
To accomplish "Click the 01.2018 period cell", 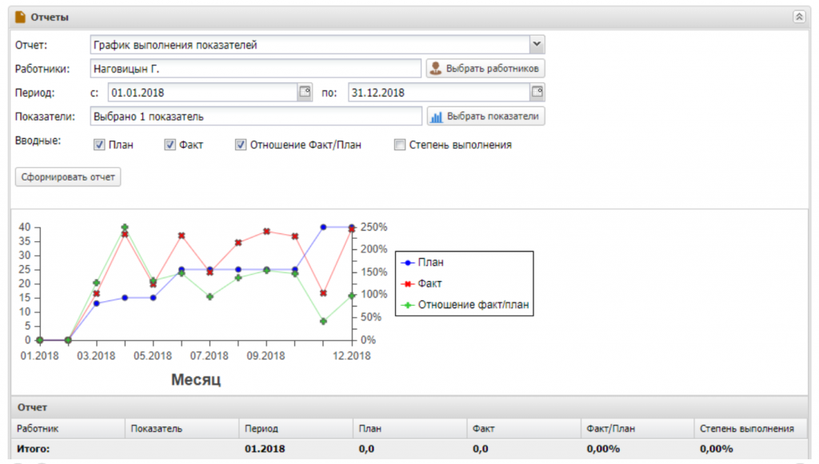I will pos(265,449).
